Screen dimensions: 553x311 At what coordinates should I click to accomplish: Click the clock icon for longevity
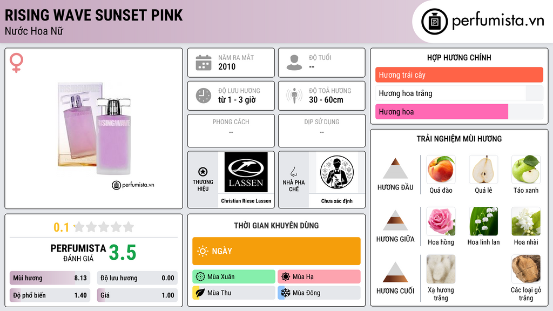tap(204, 96)
